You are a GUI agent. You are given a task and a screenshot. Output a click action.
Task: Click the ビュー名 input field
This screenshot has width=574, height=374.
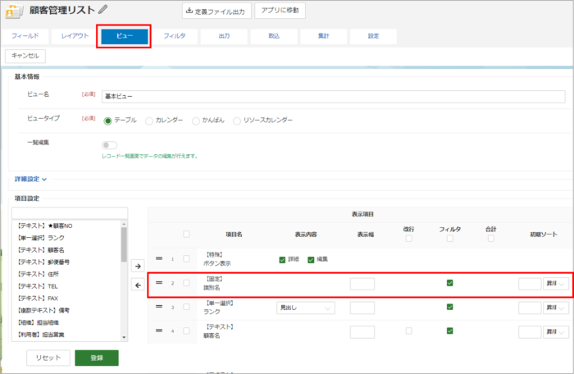coord(333,96)
